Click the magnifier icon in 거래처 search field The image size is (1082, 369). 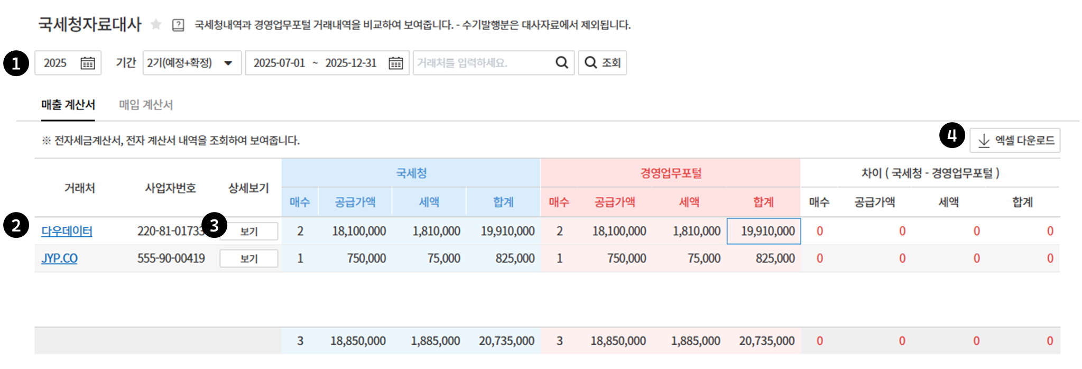pyautogui.click(x=561, y=62)
